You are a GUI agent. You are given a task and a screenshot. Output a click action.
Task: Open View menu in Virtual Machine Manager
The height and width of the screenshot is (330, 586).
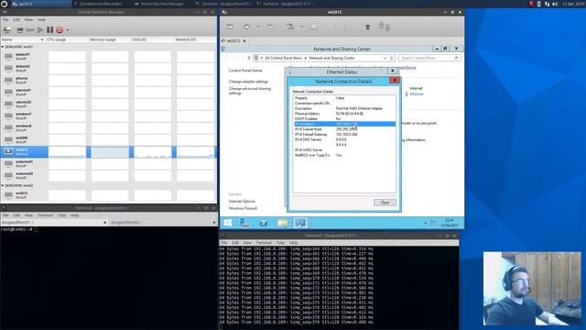point(28,19)
